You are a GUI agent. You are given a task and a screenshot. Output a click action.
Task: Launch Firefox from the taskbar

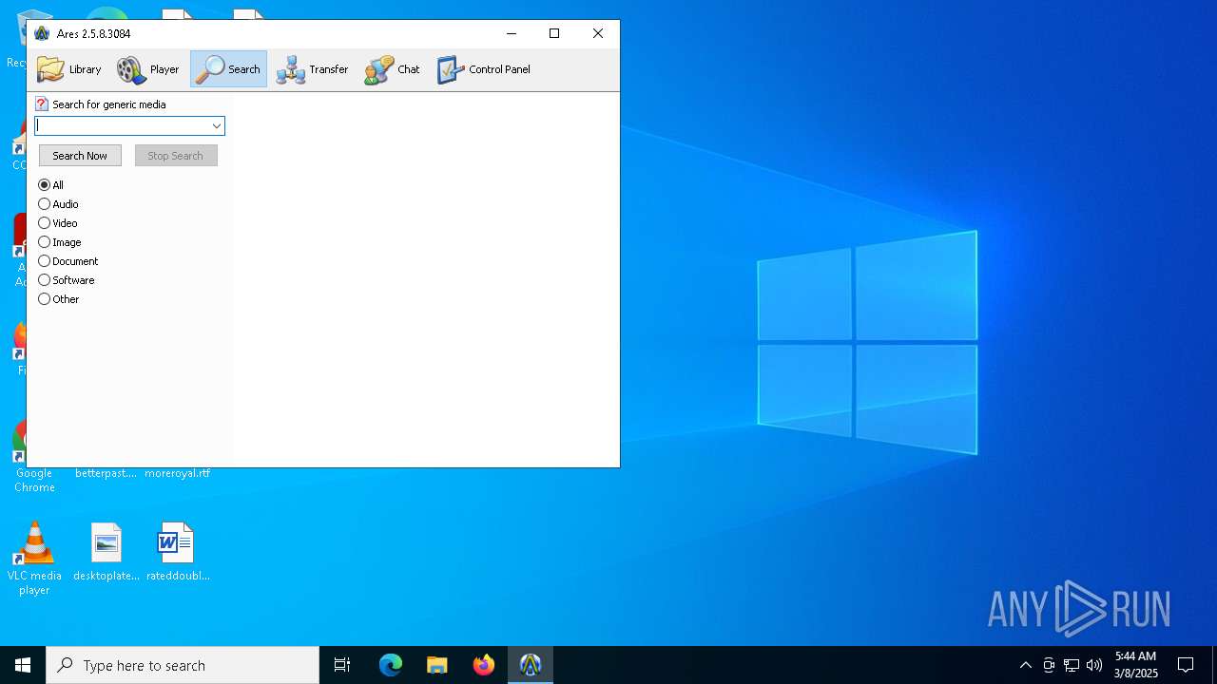pyautogui.click(x=484, y=665)
